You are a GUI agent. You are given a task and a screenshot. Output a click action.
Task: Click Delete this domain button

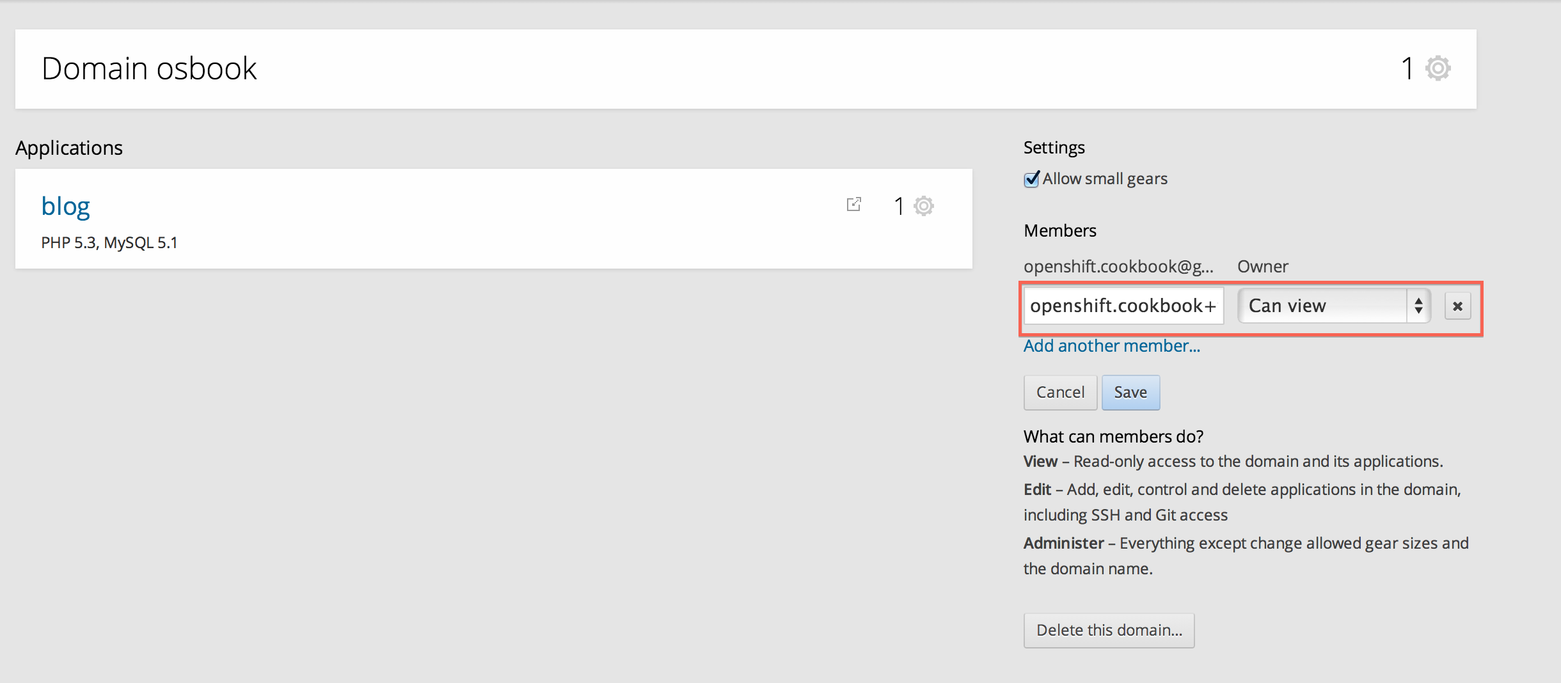(x=1109, y=630)
